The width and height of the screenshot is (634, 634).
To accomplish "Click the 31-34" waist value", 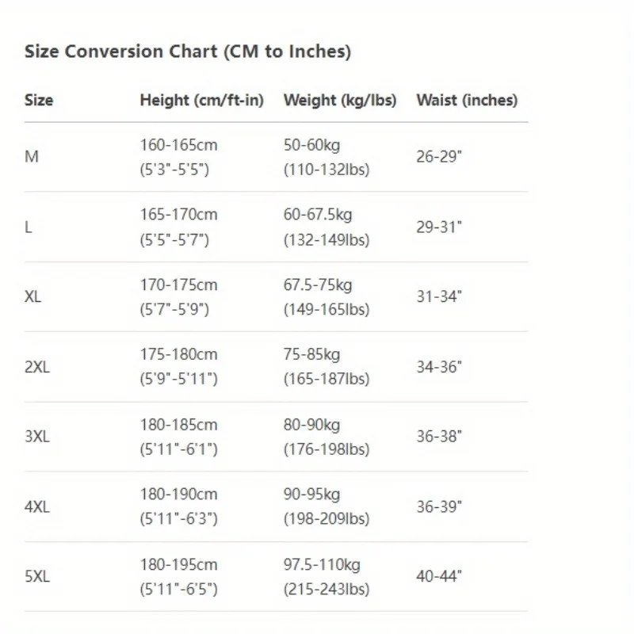I will [439, 297].
